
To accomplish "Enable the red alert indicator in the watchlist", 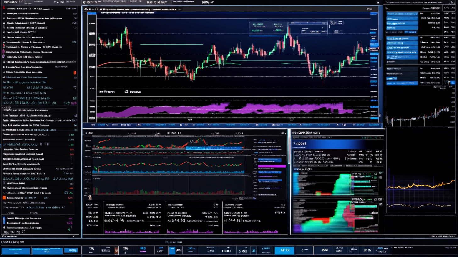I will (x=74, y=72).
